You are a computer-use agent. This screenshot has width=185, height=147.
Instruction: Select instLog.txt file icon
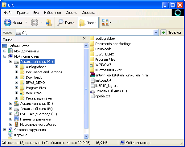92,80
